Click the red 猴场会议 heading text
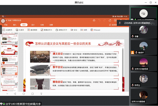Image resolution: width=158 pixels, height=106 pixels. click(58, 82)
